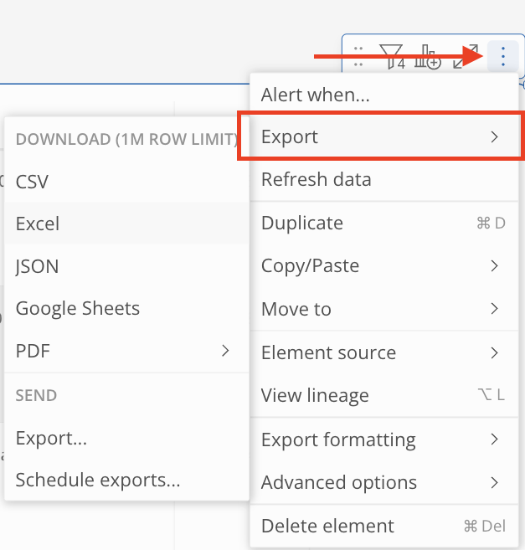Choose Schedule exports... option
The height and width of the screenshot is (550, 525).
pos(126,480)
